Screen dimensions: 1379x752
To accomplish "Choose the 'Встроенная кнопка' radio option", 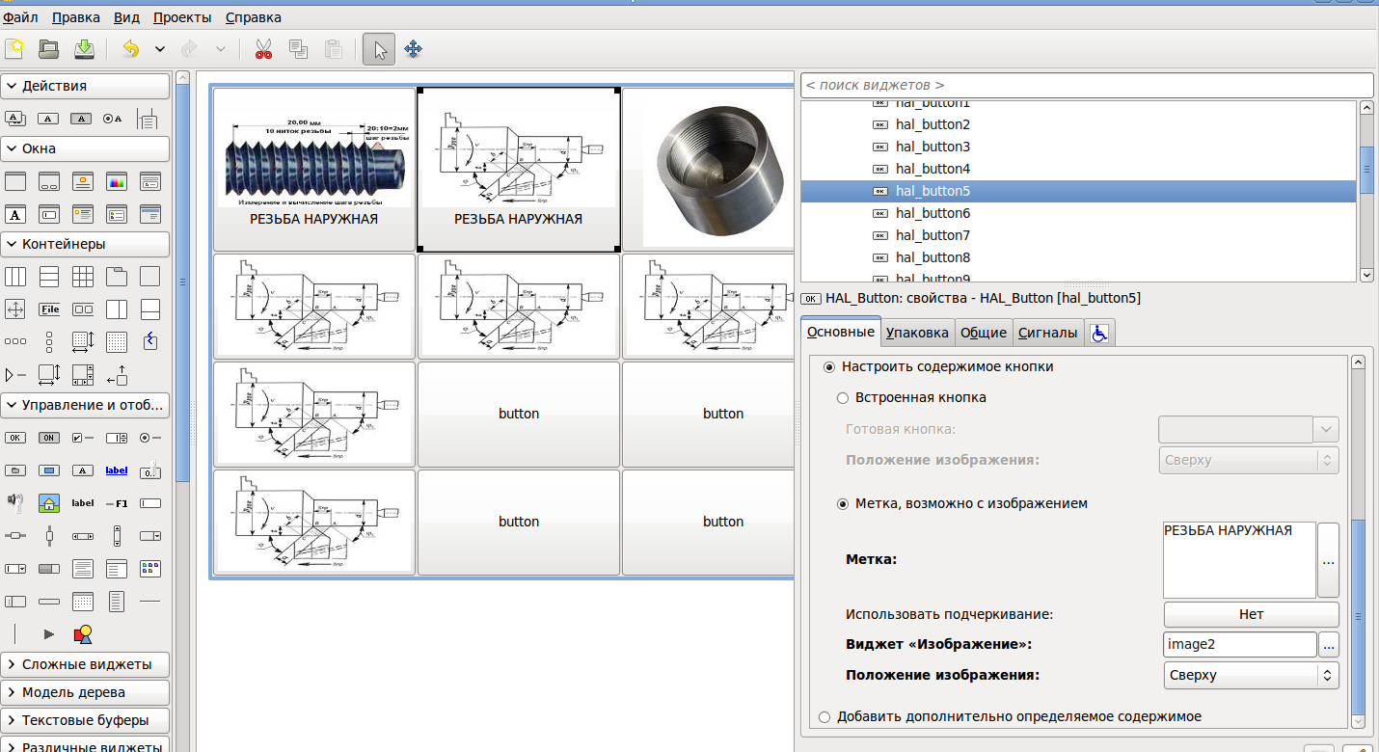I will [843, 397].
